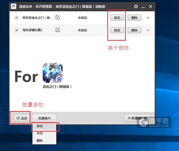Uncheck the 高手游造化之门 emulator checkbox
The height and width of the screenshot is (151, 179).
[x=17, y=18]
